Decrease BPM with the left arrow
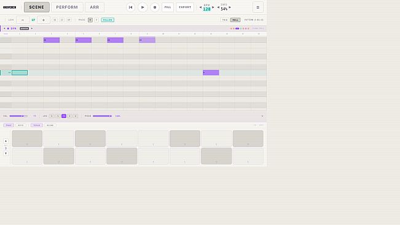The width and height of the screenshot is (400, 225). [x=200, y=7]
